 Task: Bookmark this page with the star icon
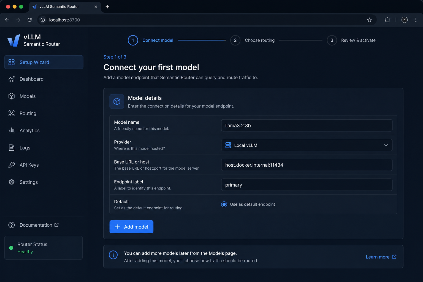pyautogui.click(x=369, y=20)
